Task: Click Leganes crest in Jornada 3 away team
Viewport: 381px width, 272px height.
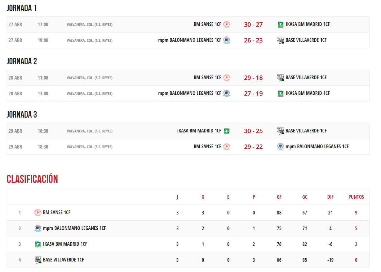Action: tap(281, 147)
